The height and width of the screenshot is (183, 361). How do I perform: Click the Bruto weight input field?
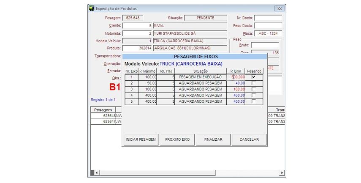click(x=265, y=45)
